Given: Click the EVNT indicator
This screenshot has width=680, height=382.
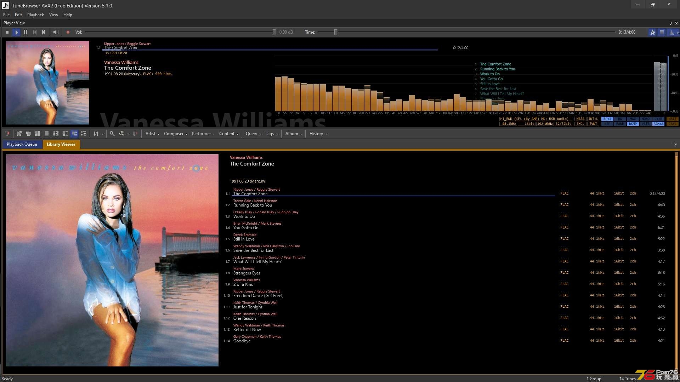Looking at the screenshot, I should click(593, 124).
